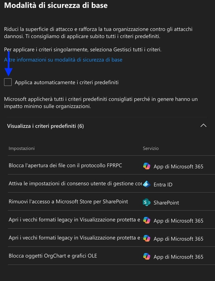Open 'Blocca oggetti OrgChart e grafici OLE' setting
215x281 pixels.
click(53, 256)
